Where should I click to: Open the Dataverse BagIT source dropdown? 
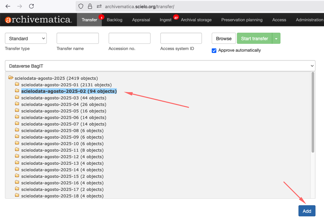coord(160,66)
